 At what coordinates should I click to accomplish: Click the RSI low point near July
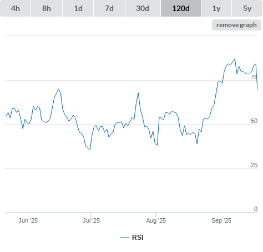(x=90, y=150)
